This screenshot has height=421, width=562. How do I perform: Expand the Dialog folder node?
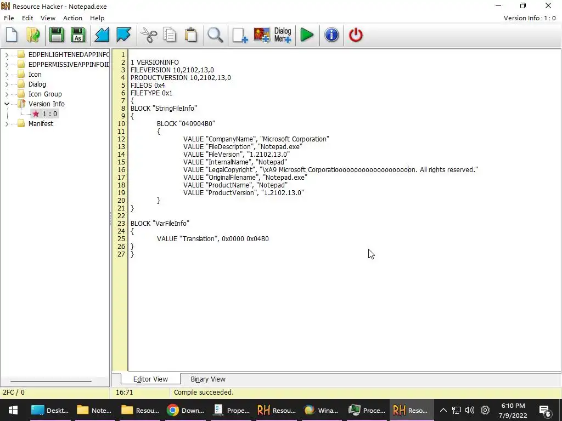click(x=7, y=84)
